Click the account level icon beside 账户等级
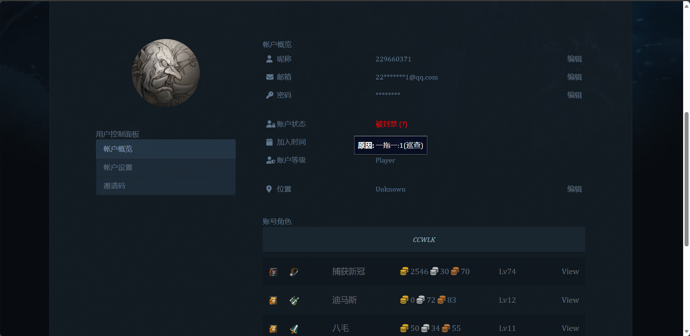The image size is (690, 336). (270, 160)
